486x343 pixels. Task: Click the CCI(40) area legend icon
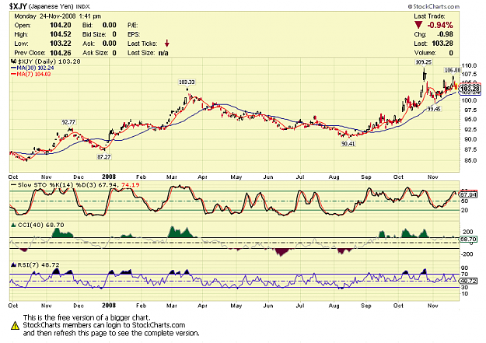[13, 225]
